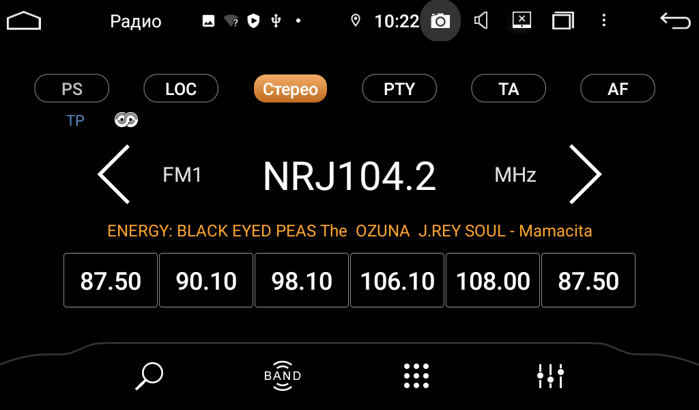This screenshot has height=410, width=699.
Task: Toggle LOC local reception mode
Action: [x=181, y=88]
